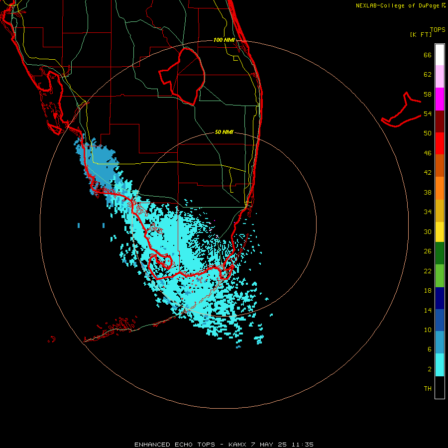The image size is (448, 448).
Task: Click the magenta 58 kft legend swatch
Action: [440, 99]
